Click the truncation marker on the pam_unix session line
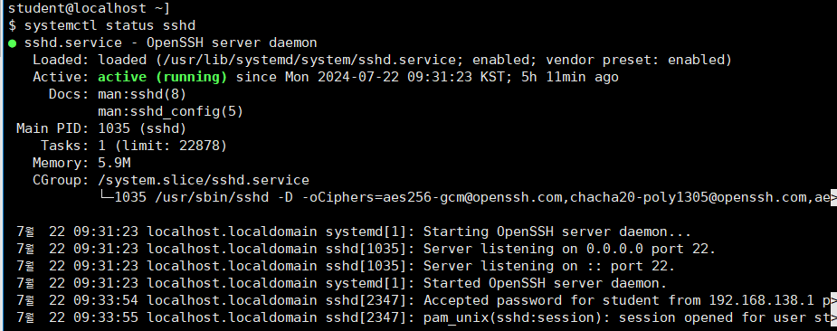Viewport: 837px width, 331px height. click(833, 318)
